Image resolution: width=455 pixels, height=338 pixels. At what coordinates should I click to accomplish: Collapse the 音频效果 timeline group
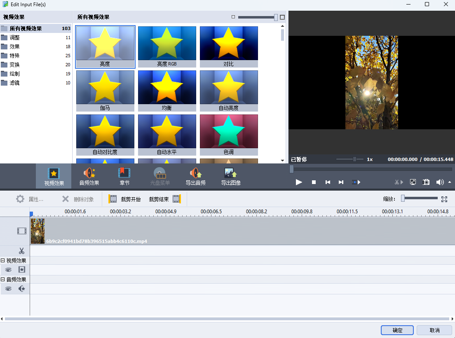click(x=3, y=280)
